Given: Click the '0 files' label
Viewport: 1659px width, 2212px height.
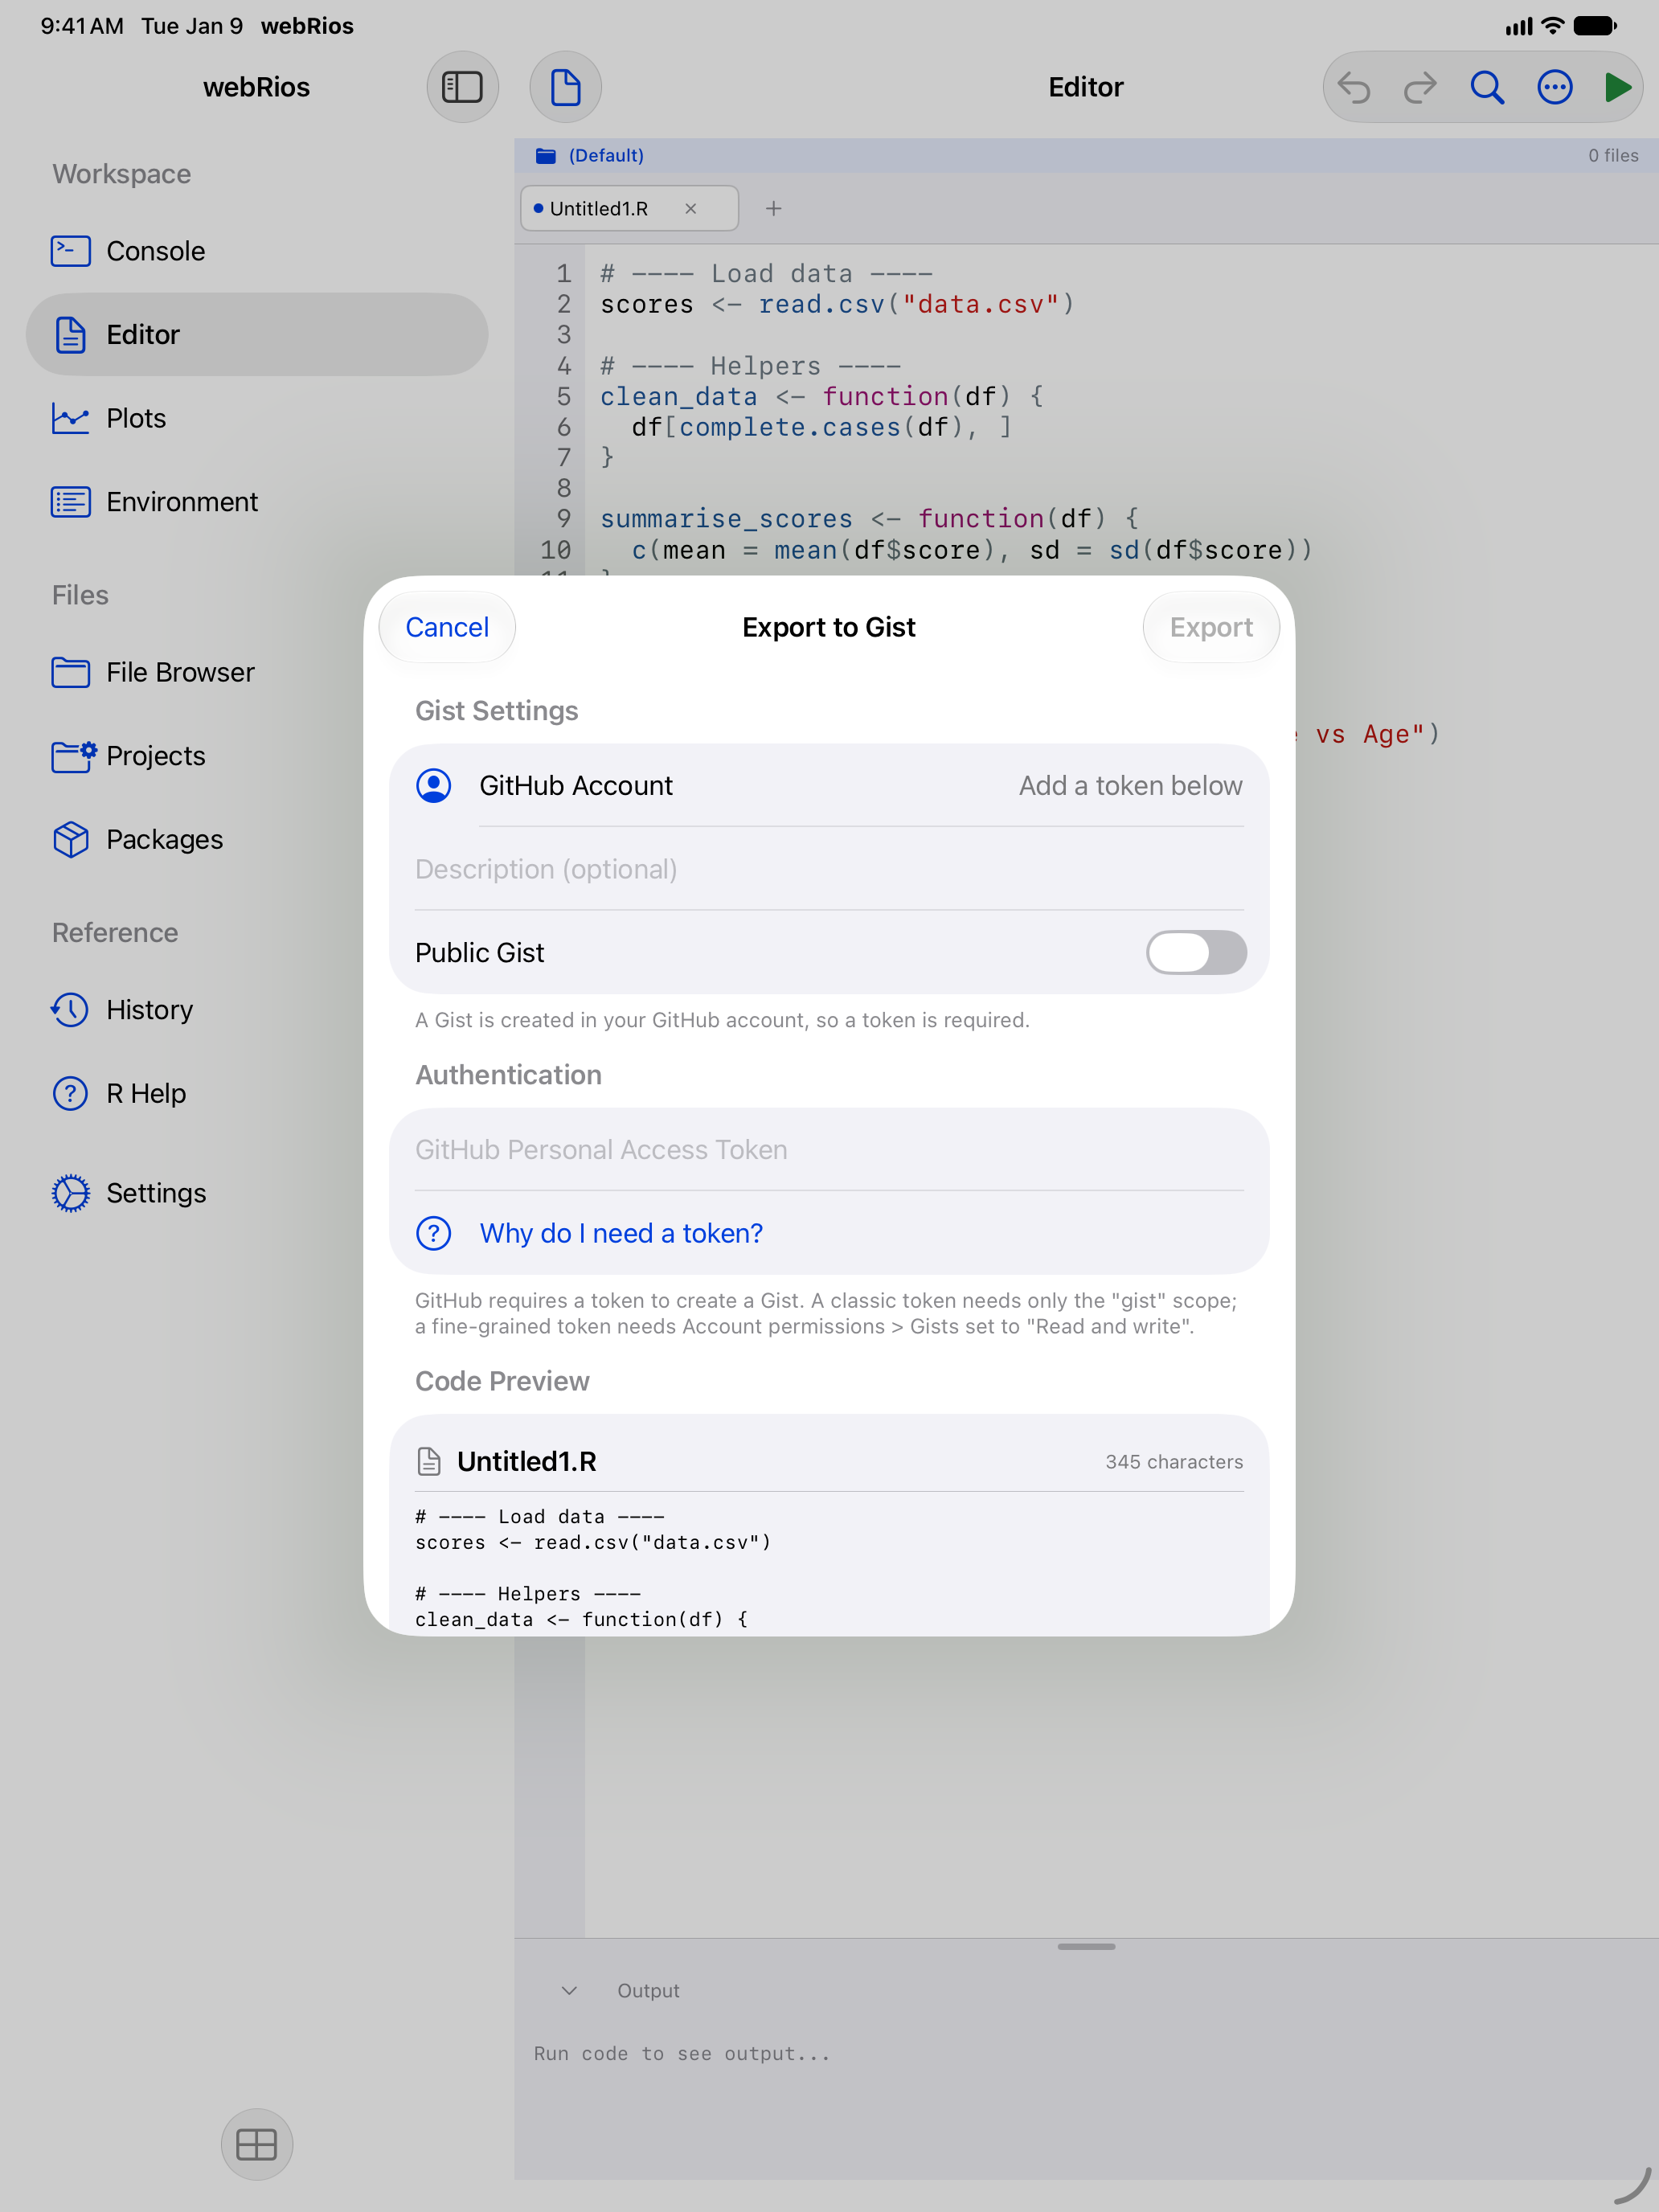Looking at the screenshot, I should coord(1613,155).
